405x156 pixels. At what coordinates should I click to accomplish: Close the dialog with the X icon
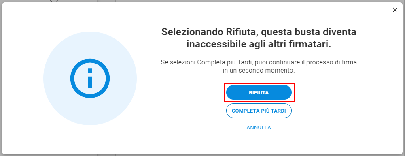coord(395,10)
